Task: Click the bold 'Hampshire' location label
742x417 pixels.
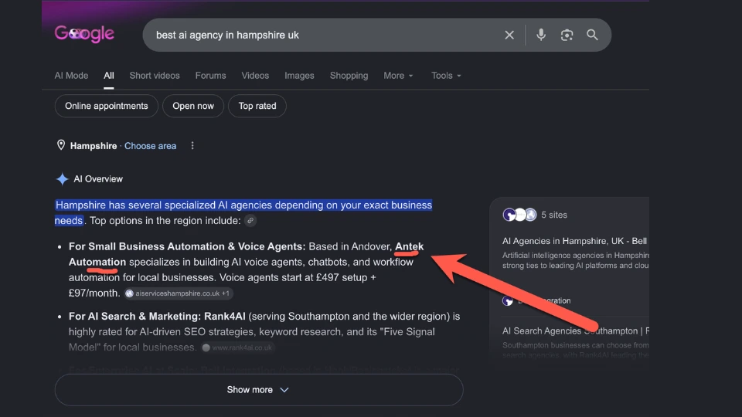Action: coord(94,146)
